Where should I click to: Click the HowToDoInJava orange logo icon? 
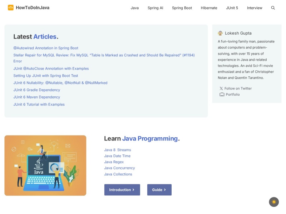coord(11,7)
